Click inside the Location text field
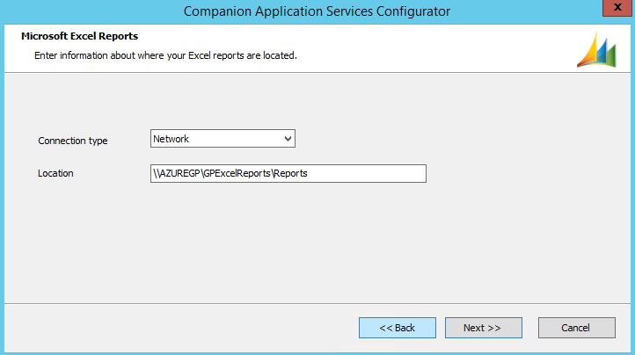The image size is (635, 355). (x=288, y=173)
